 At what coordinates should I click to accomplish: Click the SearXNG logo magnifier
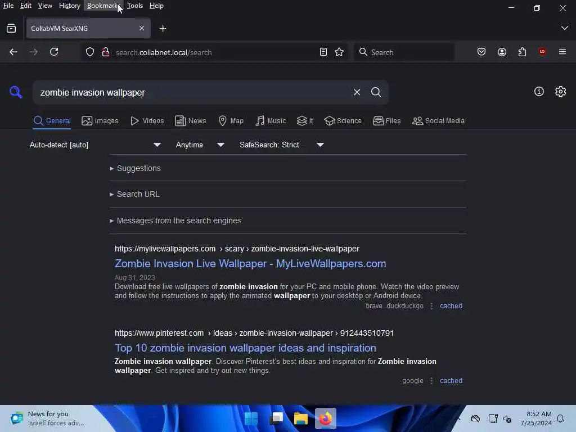(16, 92)
